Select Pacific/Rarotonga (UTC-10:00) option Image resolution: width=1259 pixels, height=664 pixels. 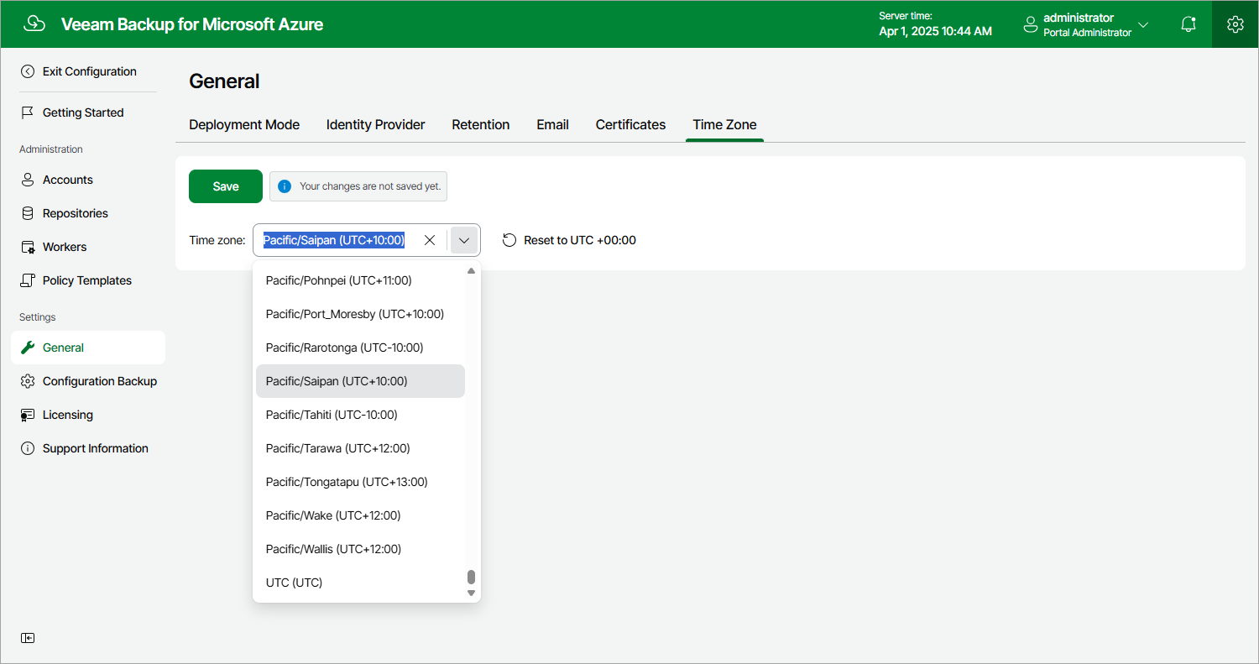pos(360,348)
